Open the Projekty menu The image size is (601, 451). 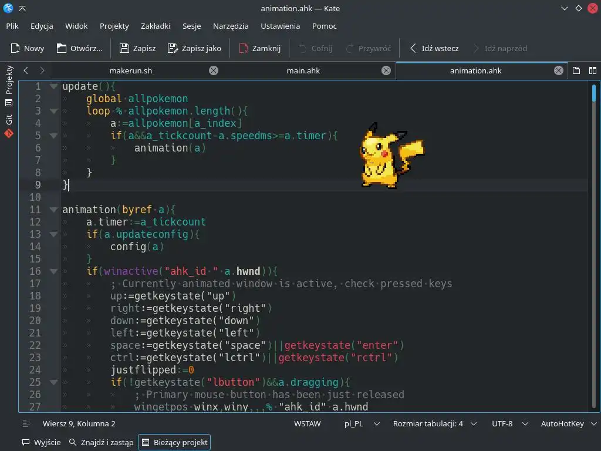(x=114, y=26)
